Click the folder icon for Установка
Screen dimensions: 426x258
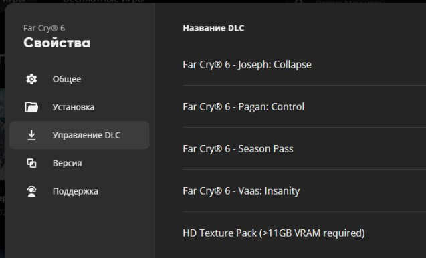click(31, 107)
